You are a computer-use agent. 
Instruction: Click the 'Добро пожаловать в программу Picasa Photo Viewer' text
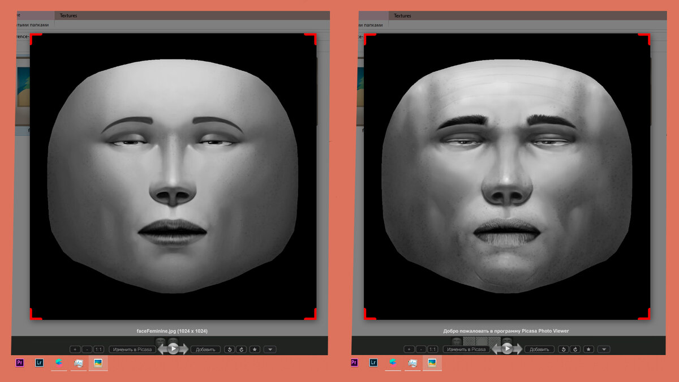pos(506,331)
